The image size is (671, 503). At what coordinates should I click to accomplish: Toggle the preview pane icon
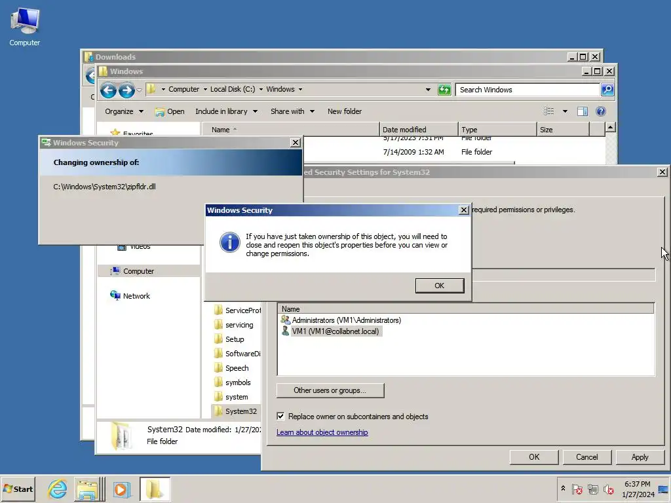[x=583, y=111]
